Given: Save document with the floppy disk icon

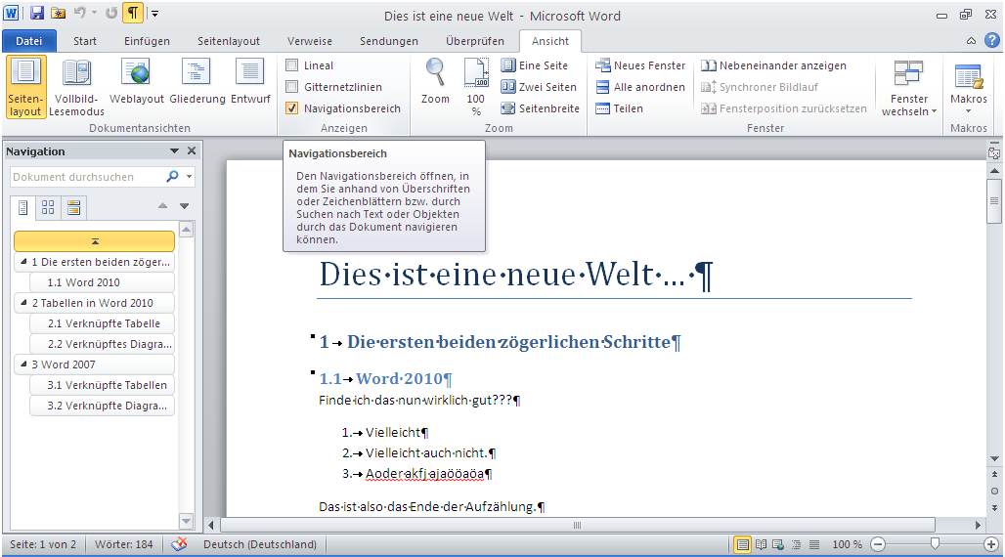Looking at the screenshot, I should pyautogui.click(x=36, y=13).
